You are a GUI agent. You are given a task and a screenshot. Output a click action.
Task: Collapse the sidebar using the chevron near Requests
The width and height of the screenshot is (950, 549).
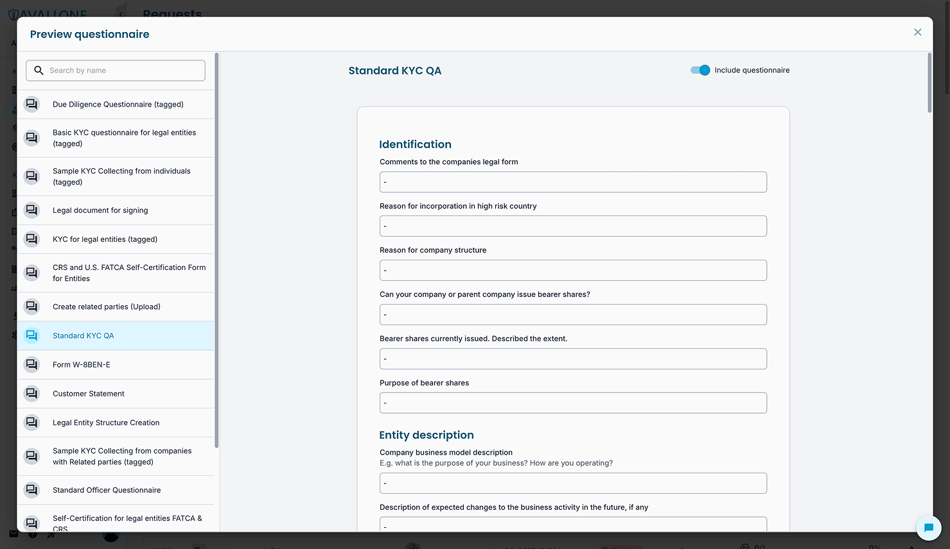click(121, 13)
